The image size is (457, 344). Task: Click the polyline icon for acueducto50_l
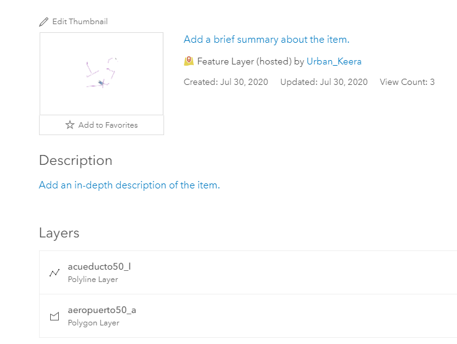54,273
